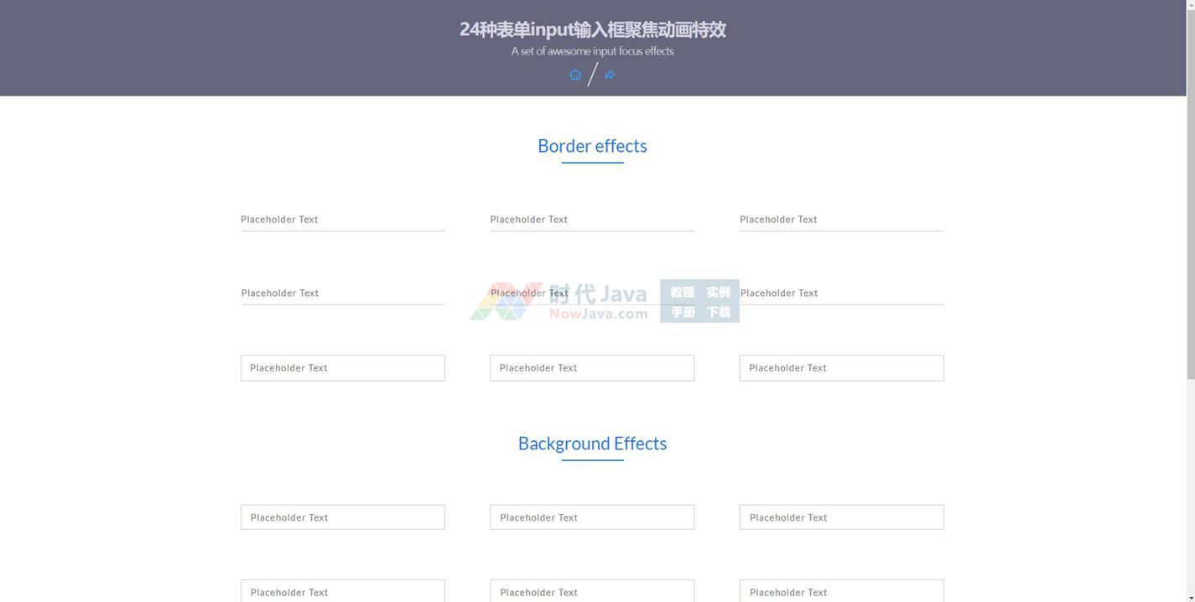Focus first-row left input under Background Effects
Image resolution: width=1195 pixels, height=602 pixels.
click(342, 517)
